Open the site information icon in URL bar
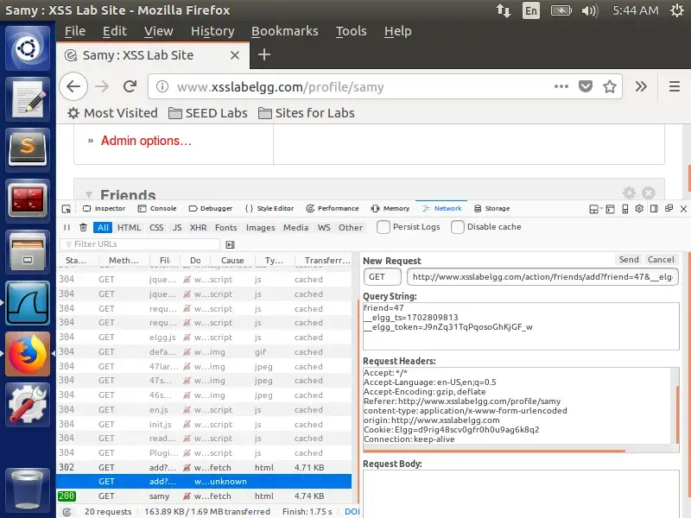Image resolution: width=691 pixels, height=518 pixels. click(162, 86)
